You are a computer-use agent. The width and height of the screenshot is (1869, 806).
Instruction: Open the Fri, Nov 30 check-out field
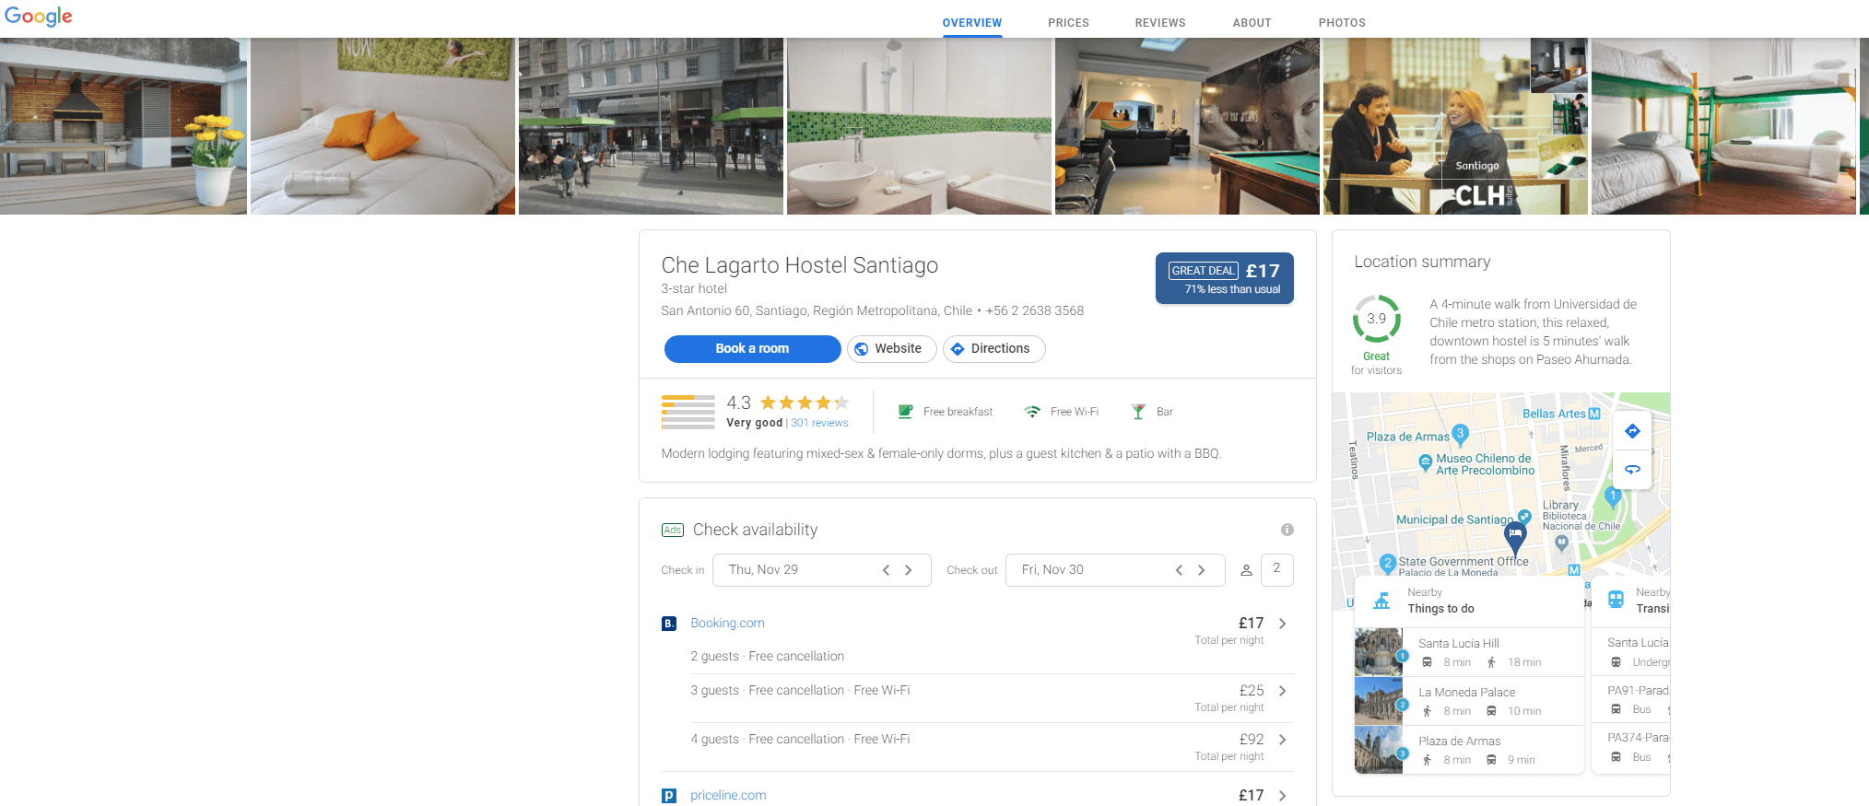coord(1115,570)
